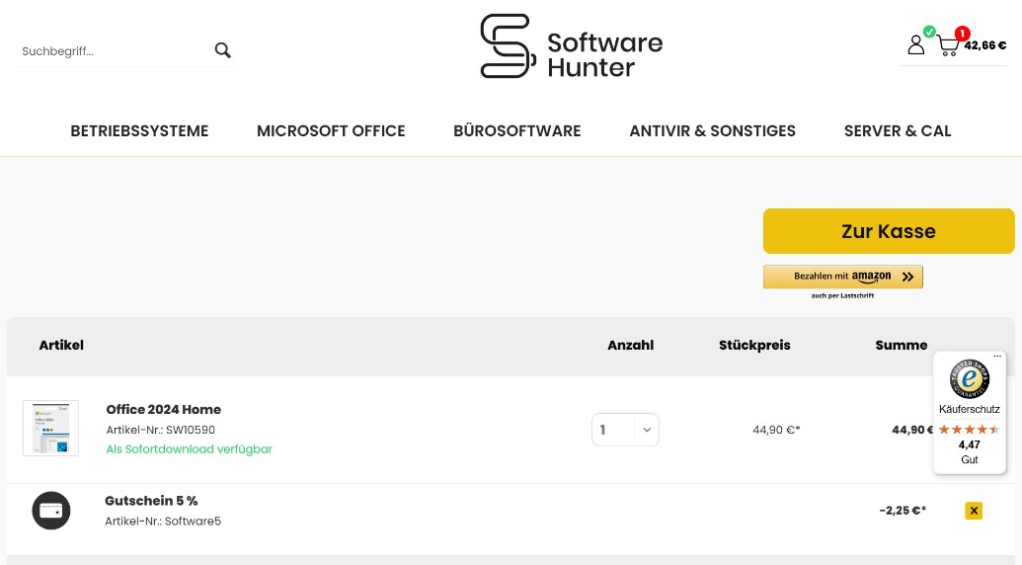Click the Käuferschutz label
This screenshot has width=1022, height=565.
coord(970,409)
